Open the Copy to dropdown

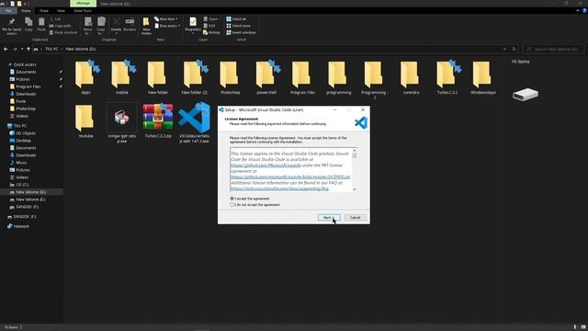click(101, 33)
